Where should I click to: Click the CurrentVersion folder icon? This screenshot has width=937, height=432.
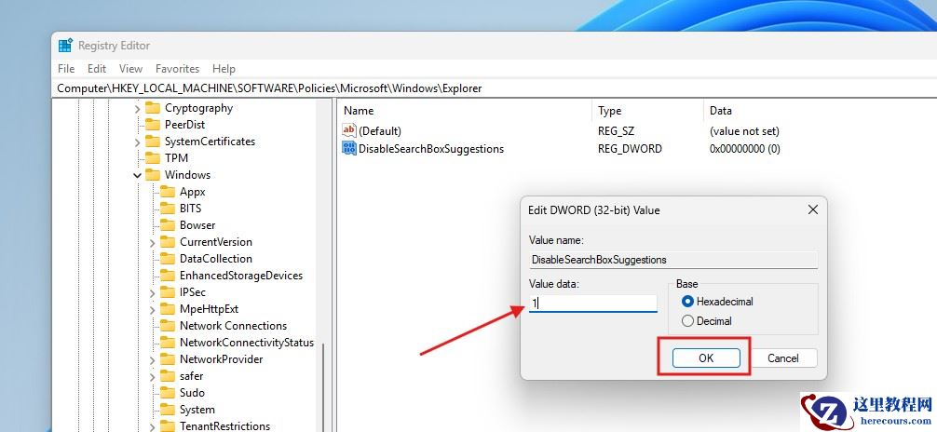168,242
